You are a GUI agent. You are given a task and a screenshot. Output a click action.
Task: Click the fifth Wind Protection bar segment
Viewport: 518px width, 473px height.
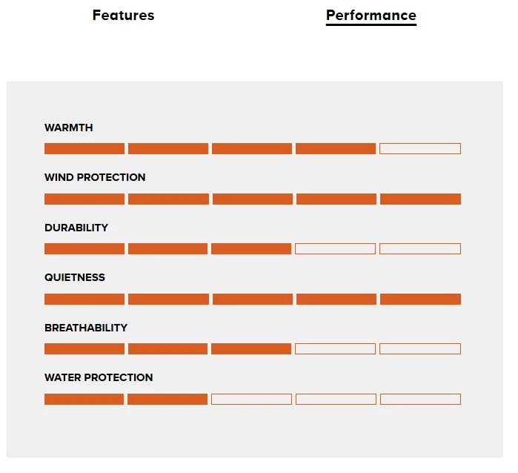420,199
